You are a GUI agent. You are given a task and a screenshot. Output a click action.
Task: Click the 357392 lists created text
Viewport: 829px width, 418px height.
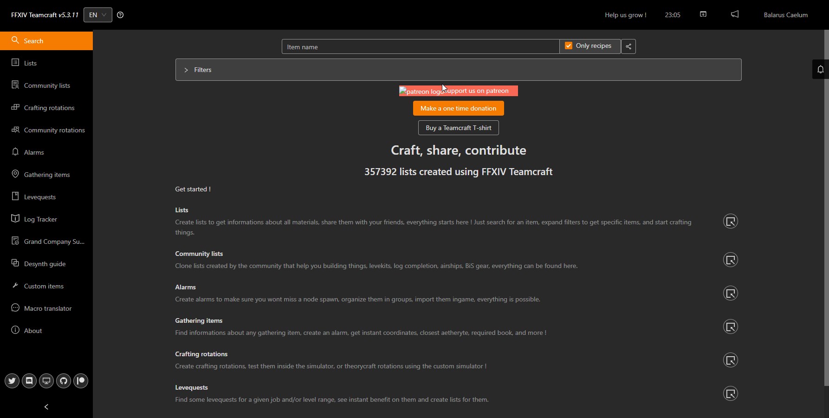point(459,172)
